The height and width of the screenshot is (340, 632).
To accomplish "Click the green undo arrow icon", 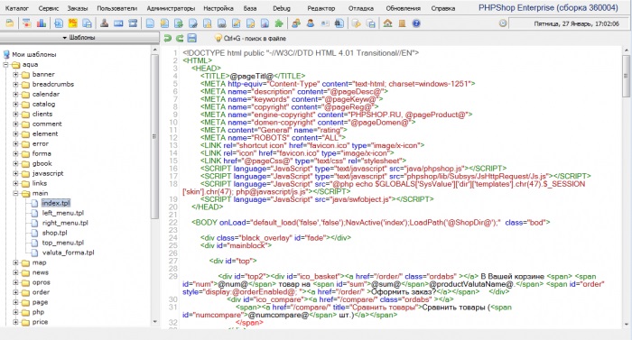I will pyautogui.click(x=167, y=38).
